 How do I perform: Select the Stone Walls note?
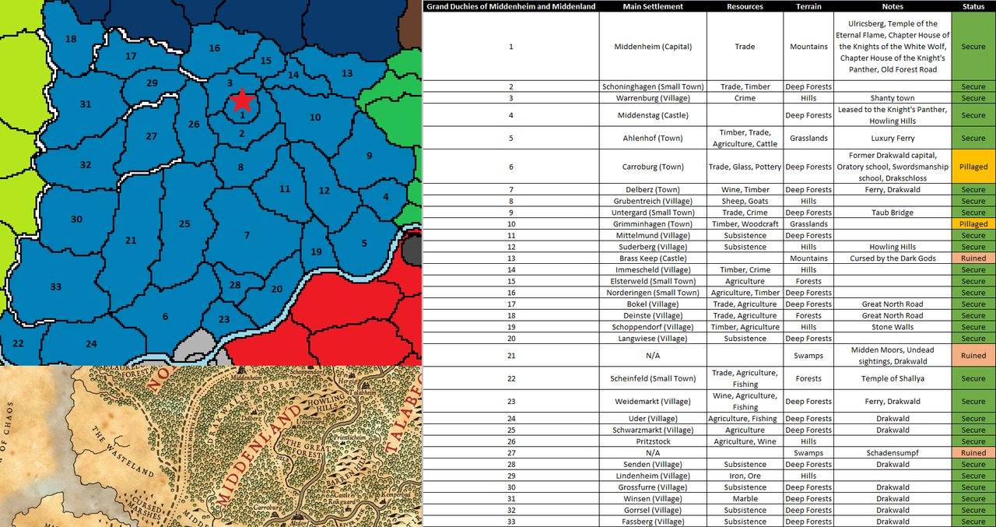tap(893, 327)
